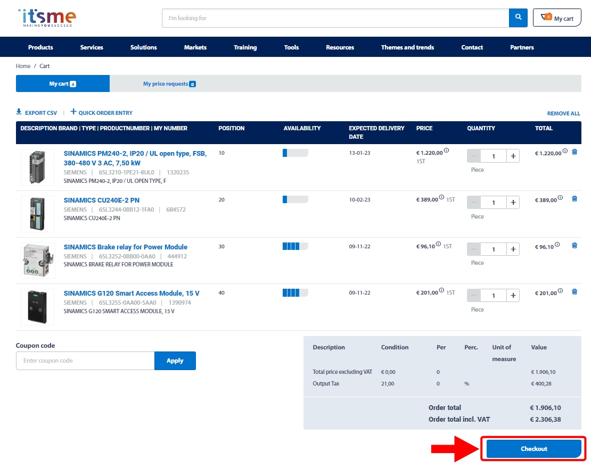This screenshot has width=591, height=469.
Task: Click total info icon for CU240E-2 PN
Action: (561, 198)
